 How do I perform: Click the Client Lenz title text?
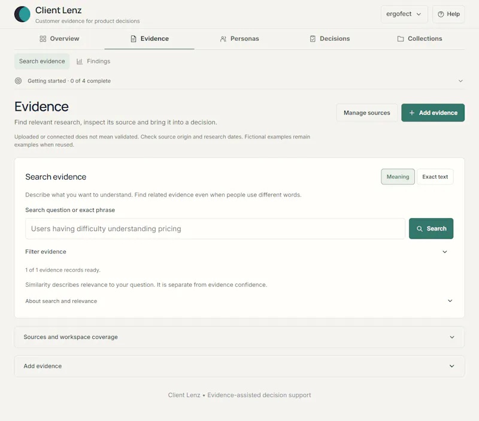(58, 10)
